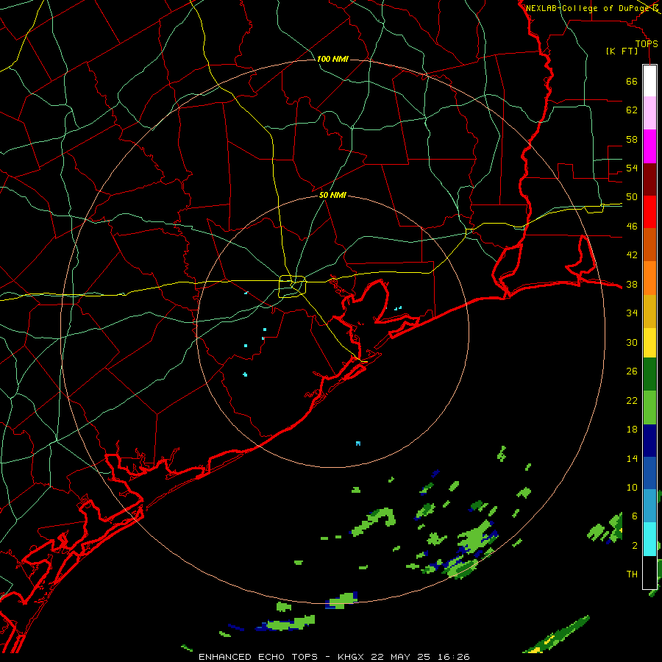Click the KHGX radar site identifier
The width and height of the screenshot is (662, 662).
point(350,657)
